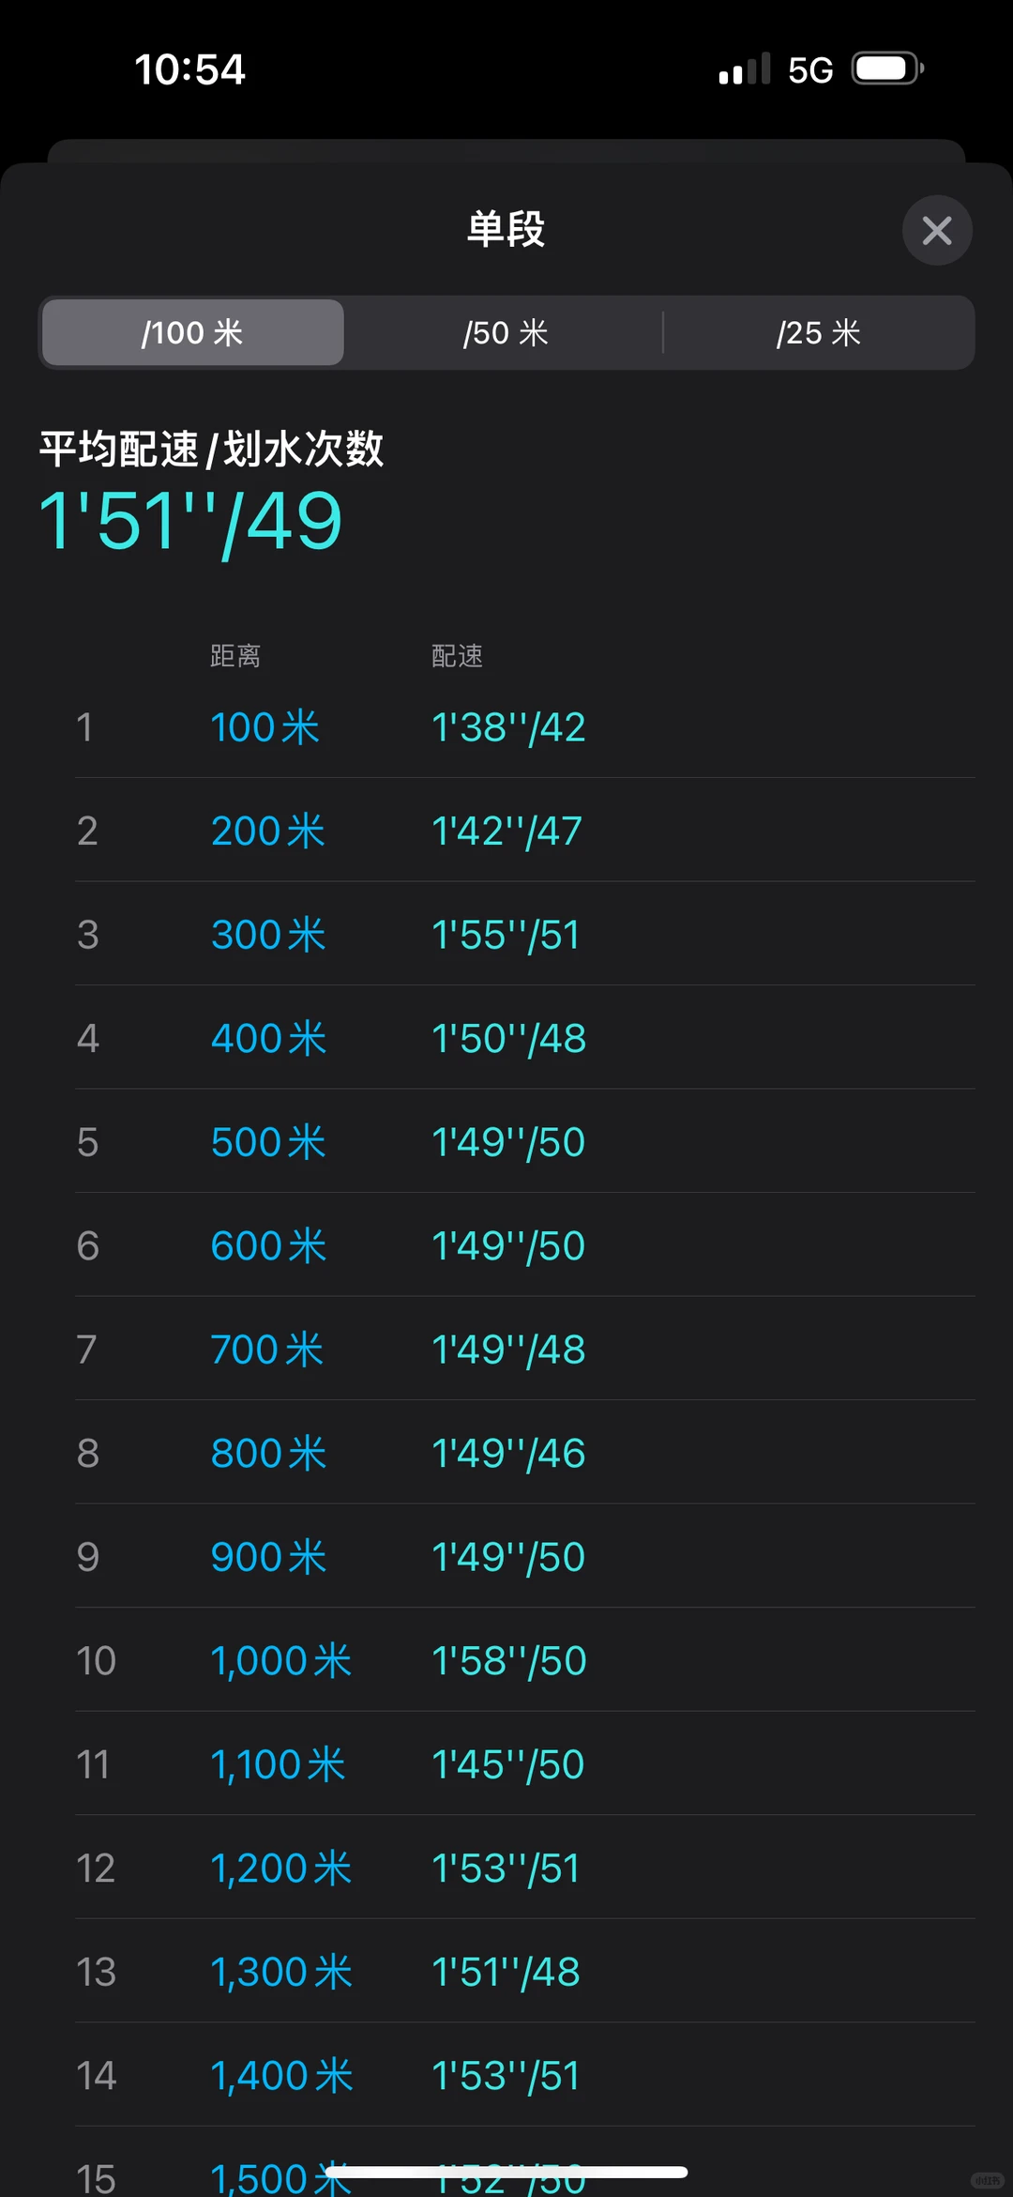Switch to the /50 米 segment tab
Image resolution: width=1013 pixels, height=2197 pixels.
(506, 332)
